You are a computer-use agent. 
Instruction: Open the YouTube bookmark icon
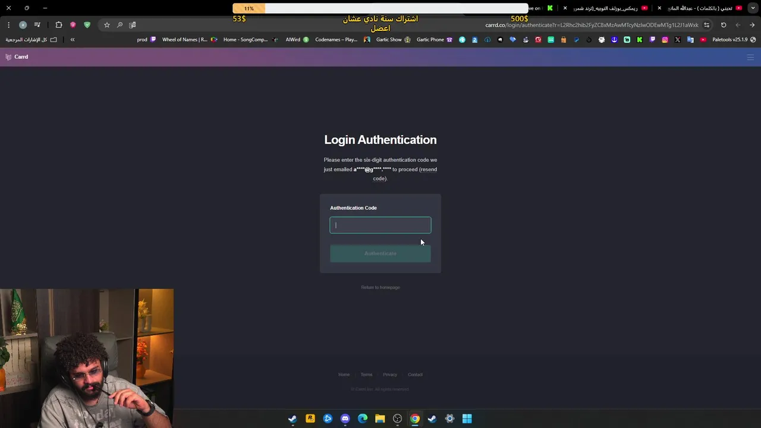click(x=703, y=40)
